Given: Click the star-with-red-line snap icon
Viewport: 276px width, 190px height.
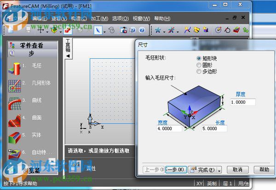Looking at the screenshot, I should pyautogui.click(x=171, y=30).
